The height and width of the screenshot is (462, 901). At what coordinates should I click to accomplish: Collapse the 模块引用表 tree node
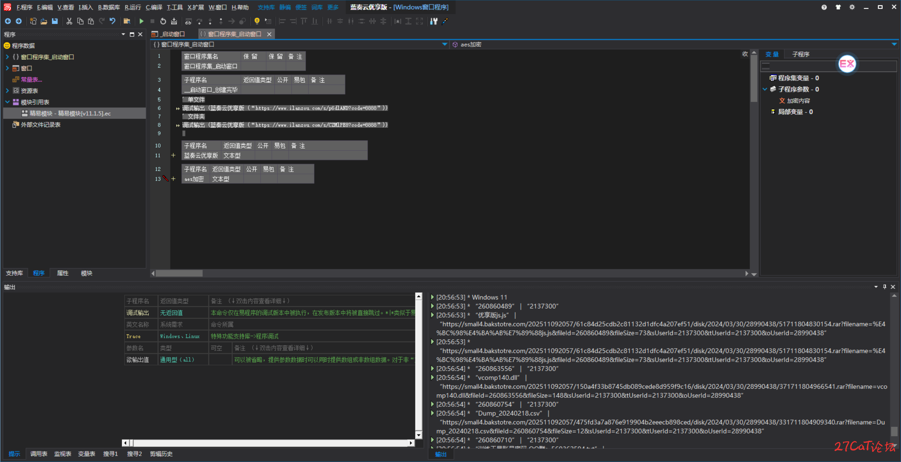pyautogui.click(x=7, y=102)
